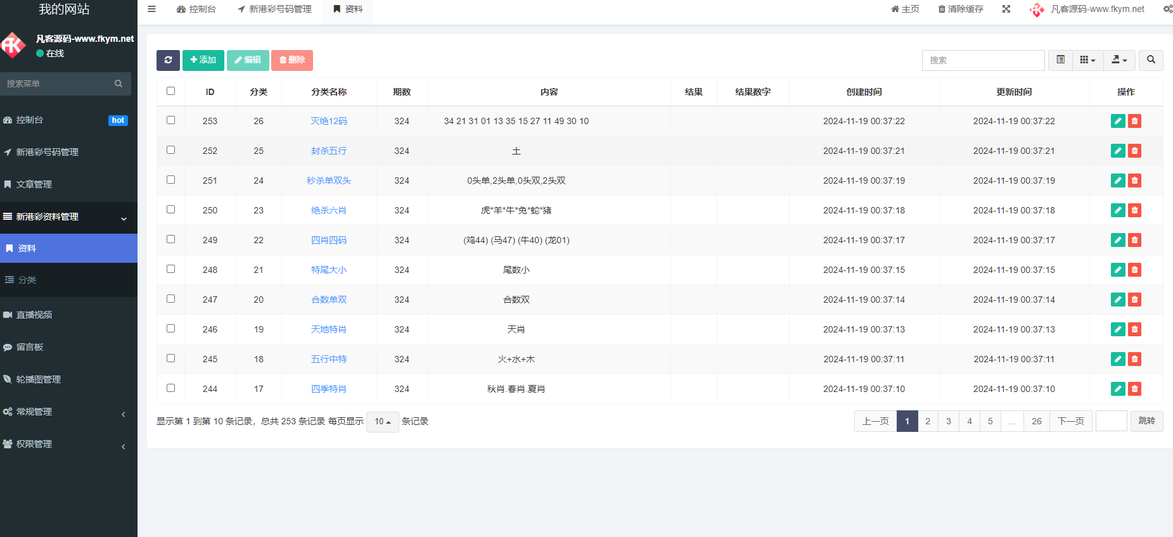The height and width of the screenshot is (537, 1173).
Task: Delete row 244 using the trash icon
Action: point(1134,389)
